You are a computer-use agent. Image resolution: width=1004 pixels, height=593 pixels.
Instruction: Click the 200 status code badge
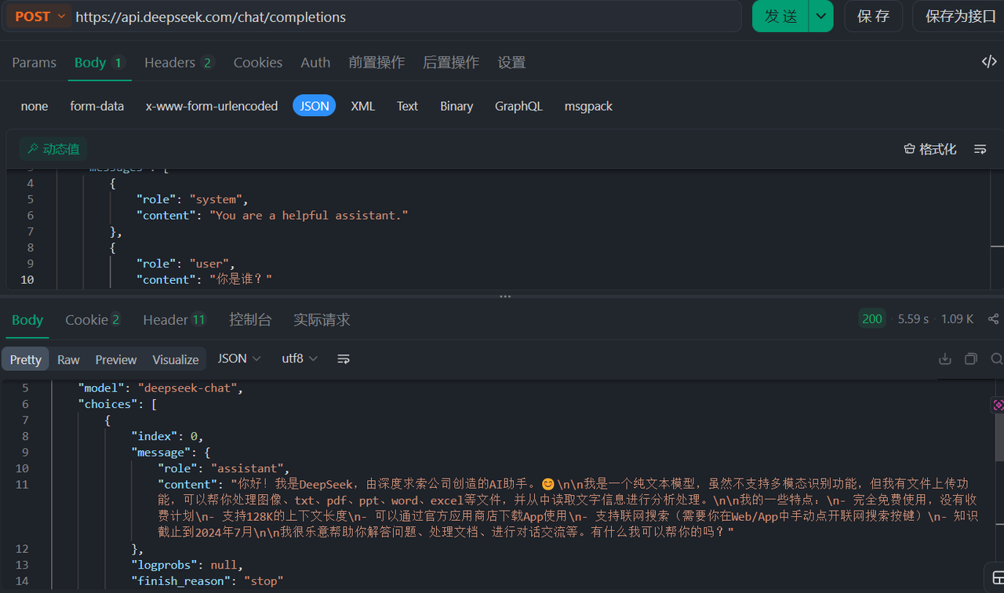[872, 318]
